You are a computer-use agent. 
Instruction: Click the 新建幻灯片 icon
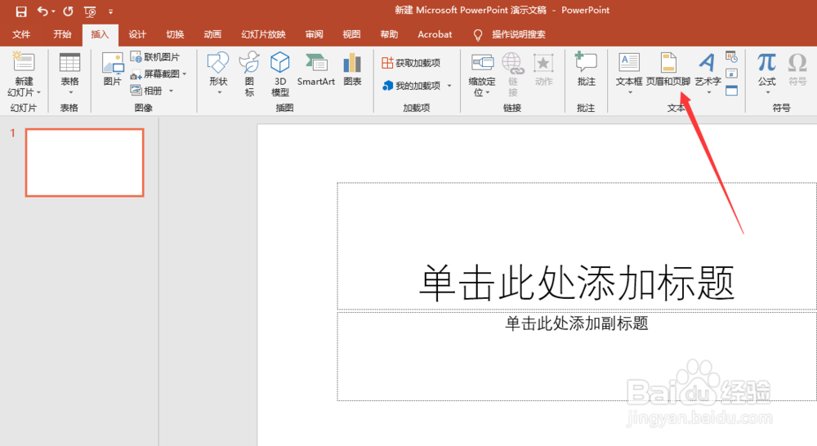24,63
